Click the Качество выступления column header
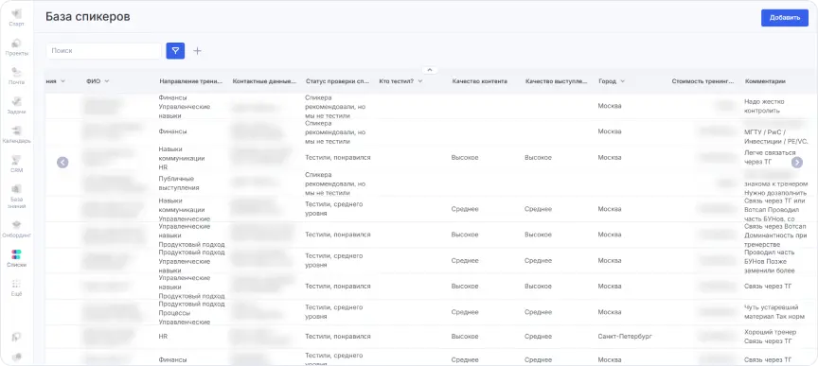The height and width of the screenshot is (366, 818). coord(556,81)
